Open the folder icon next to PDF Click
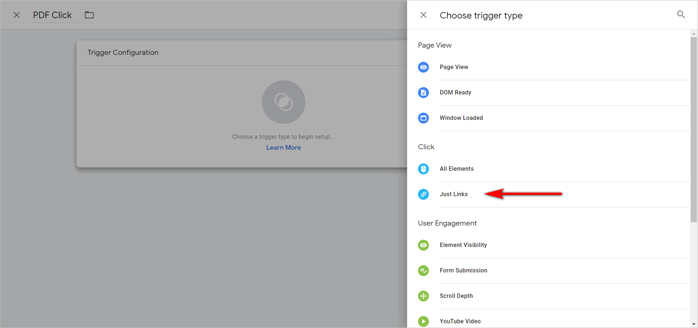This screenshot has height=328, width=698. tap(89, 15)
